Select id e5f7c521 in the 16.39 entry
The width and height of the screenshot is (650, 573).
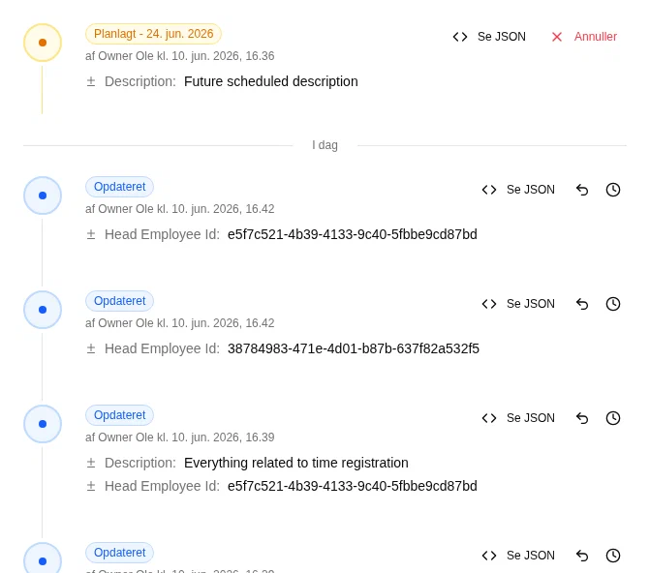(353, 486)
